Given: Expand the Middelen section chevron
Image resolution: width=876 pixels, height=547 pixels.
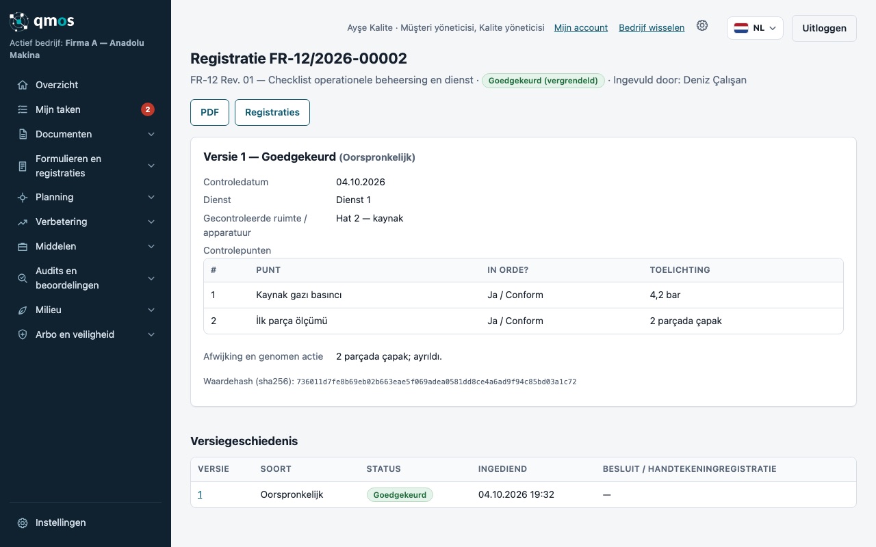Looking at the screenshot, I should point(151,246).
